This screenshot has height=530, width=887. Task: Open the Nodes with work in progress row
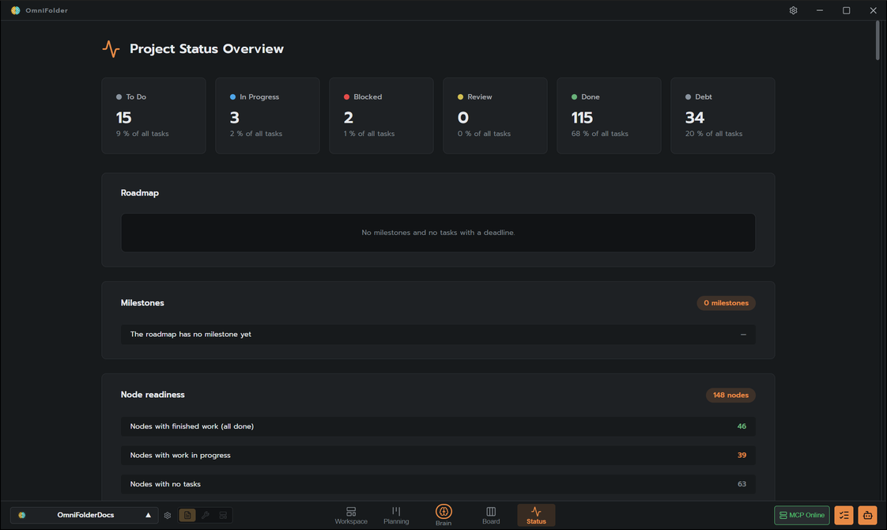click(x=438, y=456)
